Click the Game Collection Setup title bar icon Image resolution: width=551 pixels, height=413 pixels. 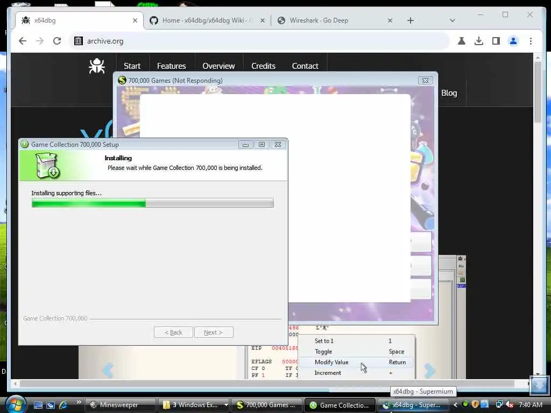(24, 144)
